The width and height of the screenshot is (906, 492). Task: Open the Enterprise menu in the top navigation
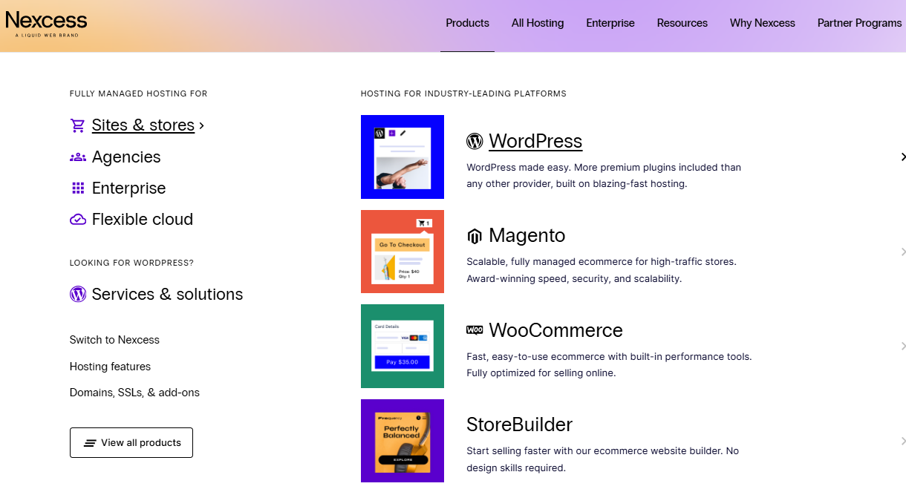pyautogui.click(x=610, y=23)
